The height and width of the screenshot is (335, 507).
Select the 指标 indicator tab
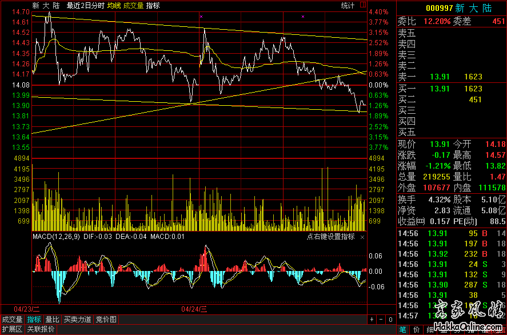click(34, 320)
